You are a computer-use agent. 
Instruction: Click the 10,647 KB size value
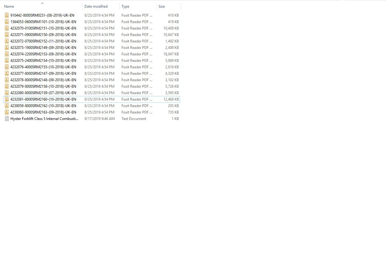point(171,34)
